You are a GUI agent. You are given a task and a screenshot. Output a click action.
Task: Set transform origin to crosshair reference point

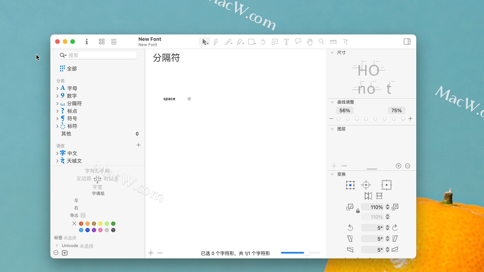point(366,185)
